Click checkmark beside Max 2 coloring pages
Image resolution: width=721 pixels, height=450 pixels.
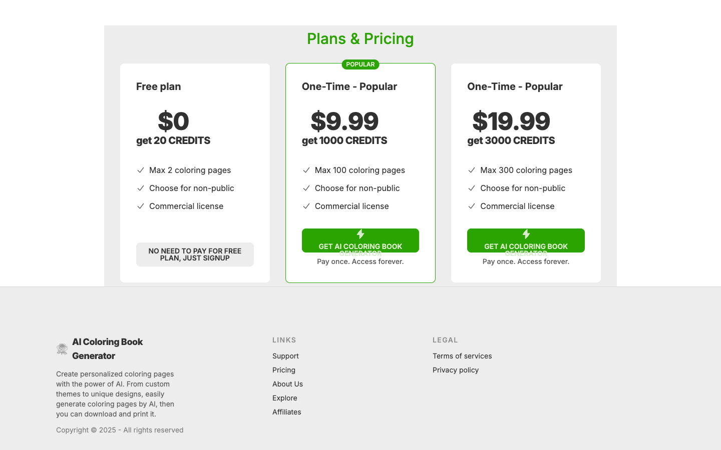[x=141, y=170]
